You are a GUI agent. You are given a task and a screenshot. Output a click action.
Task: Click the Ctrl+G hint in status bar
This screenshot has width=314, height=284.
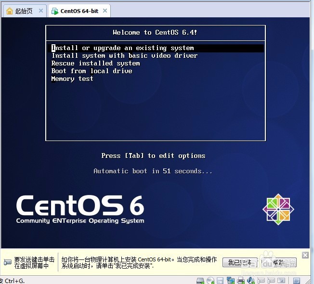pos(14,281)
